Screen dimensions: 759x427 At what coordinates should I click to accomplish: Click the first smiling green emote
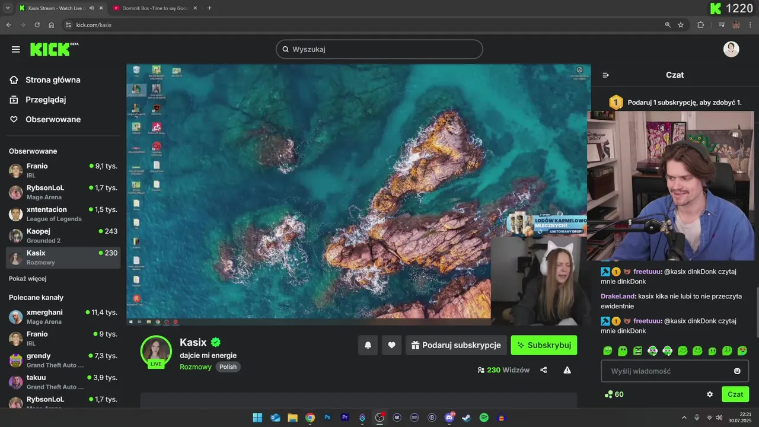tap(608, 350)
